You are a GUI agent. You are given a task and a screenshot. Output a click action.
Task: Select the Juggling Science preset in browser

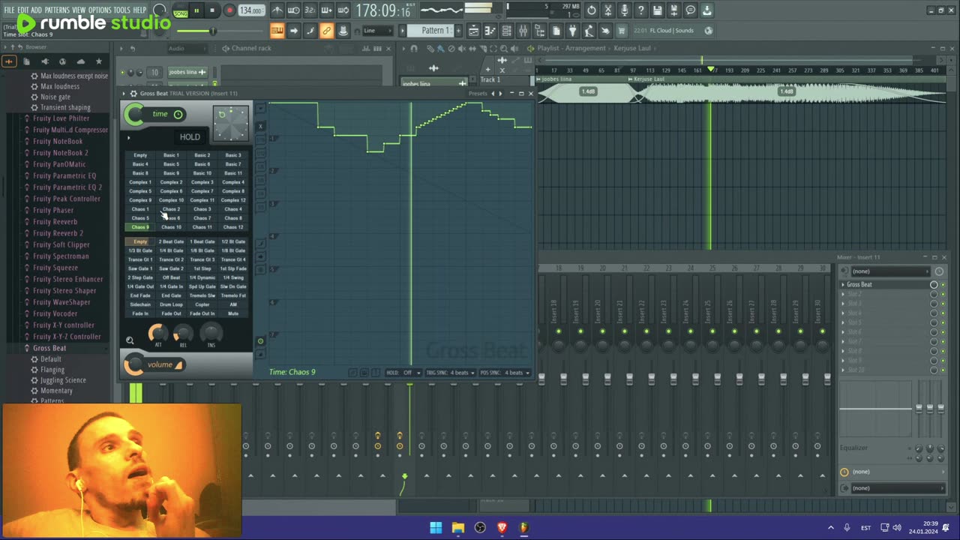pos(63,380)
